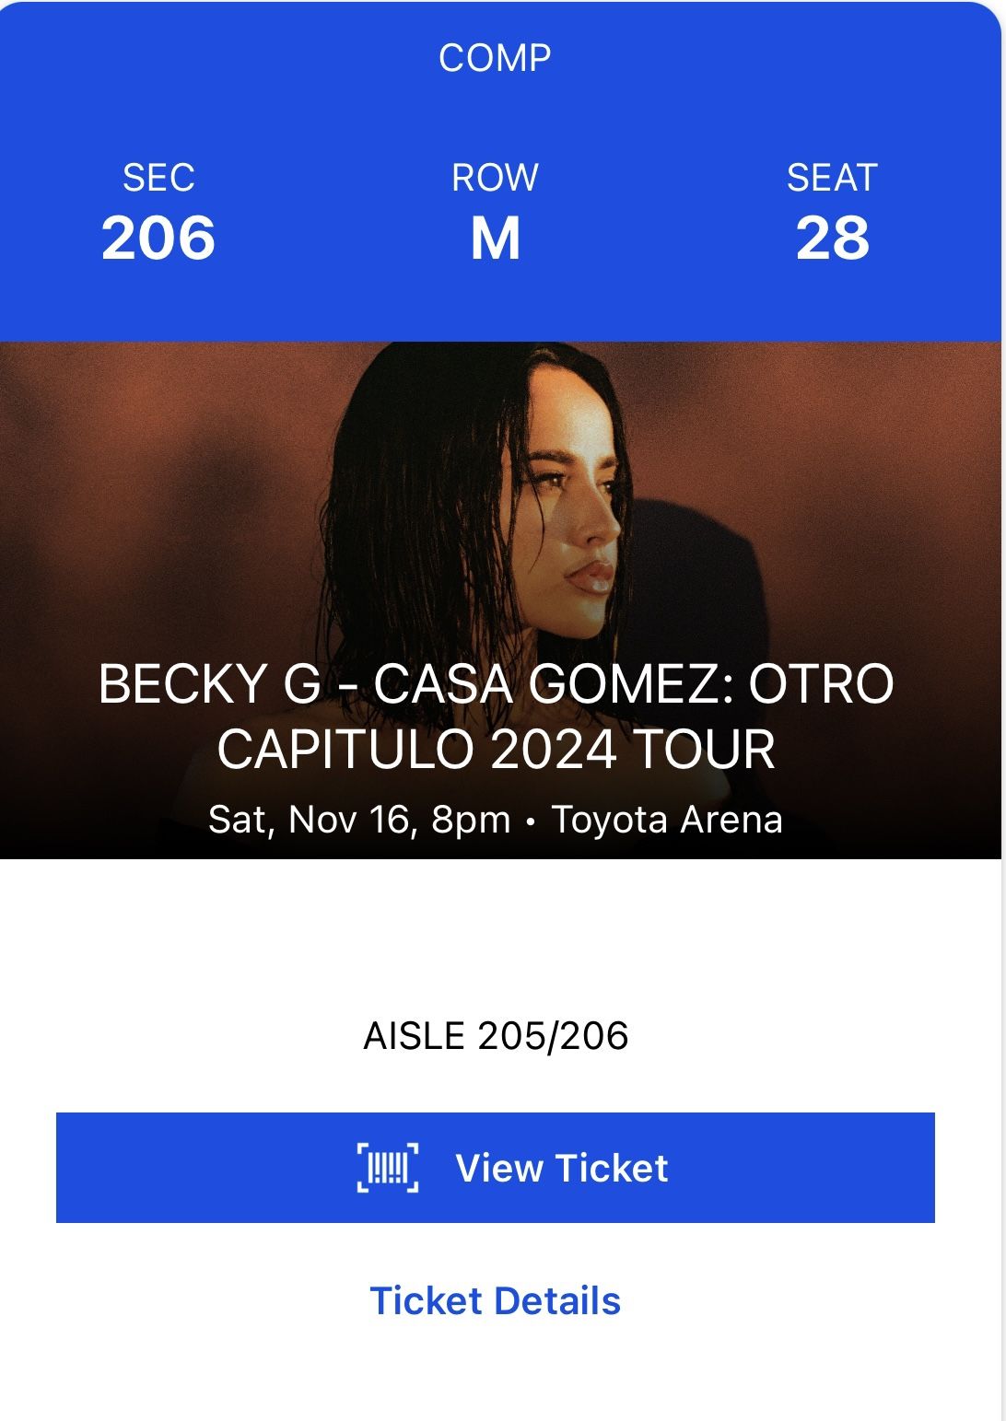Click the word 'Details' in Ticket Details

557,1300
